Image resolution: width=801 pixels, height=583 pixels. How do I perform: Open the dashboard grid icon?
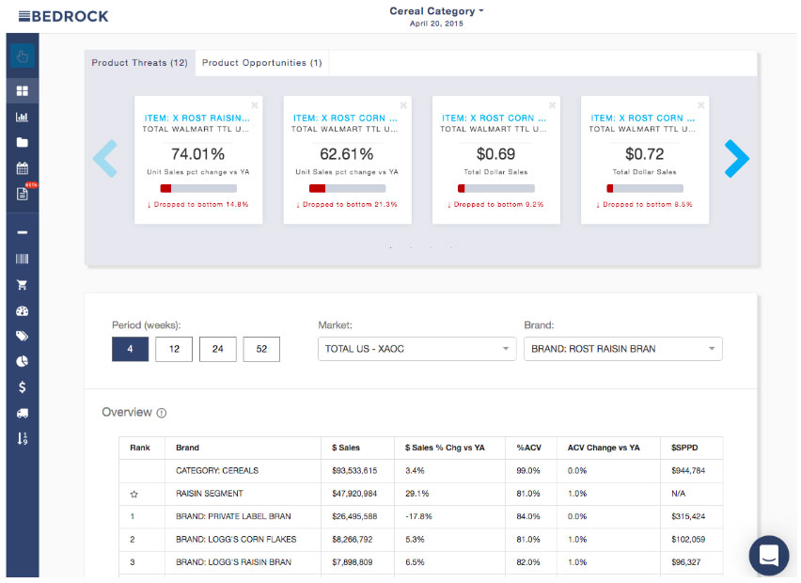[22, 91]
